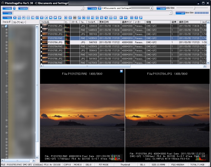Click the crossed-arrows icon beside TOOL
Screen dimensions: 211x167
(x=15, y=18)
